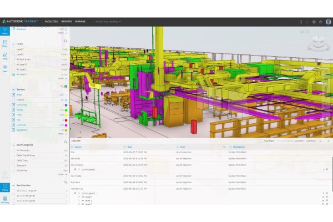Expand the AF Level 0 history row

[x=79, y=196]
